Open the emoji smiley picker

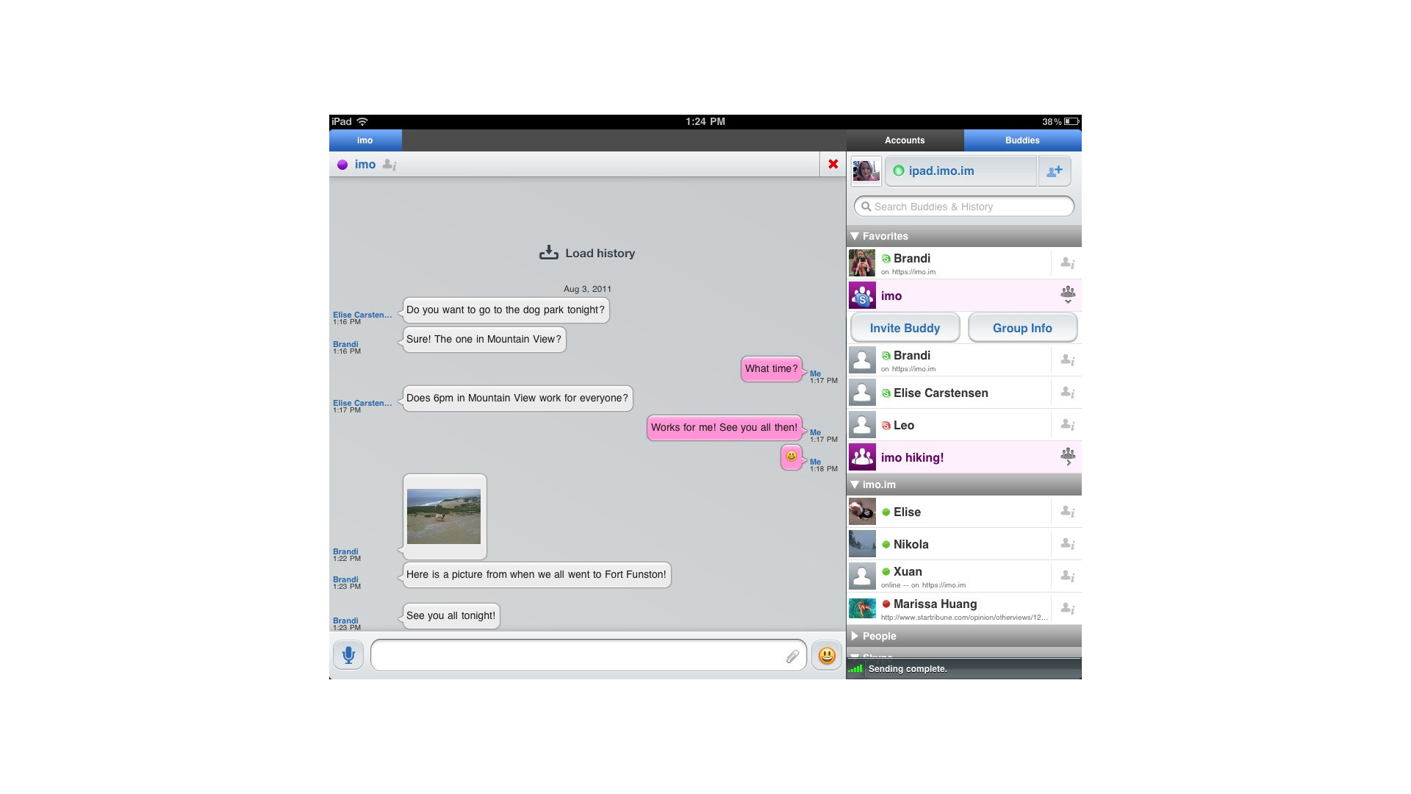click(827, 655)
